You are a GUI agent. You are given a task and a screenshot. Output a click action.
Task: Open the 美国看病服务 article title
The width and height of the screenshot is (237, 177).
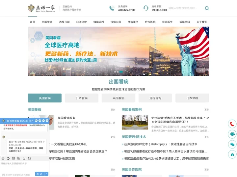click(x=66, y=118)
